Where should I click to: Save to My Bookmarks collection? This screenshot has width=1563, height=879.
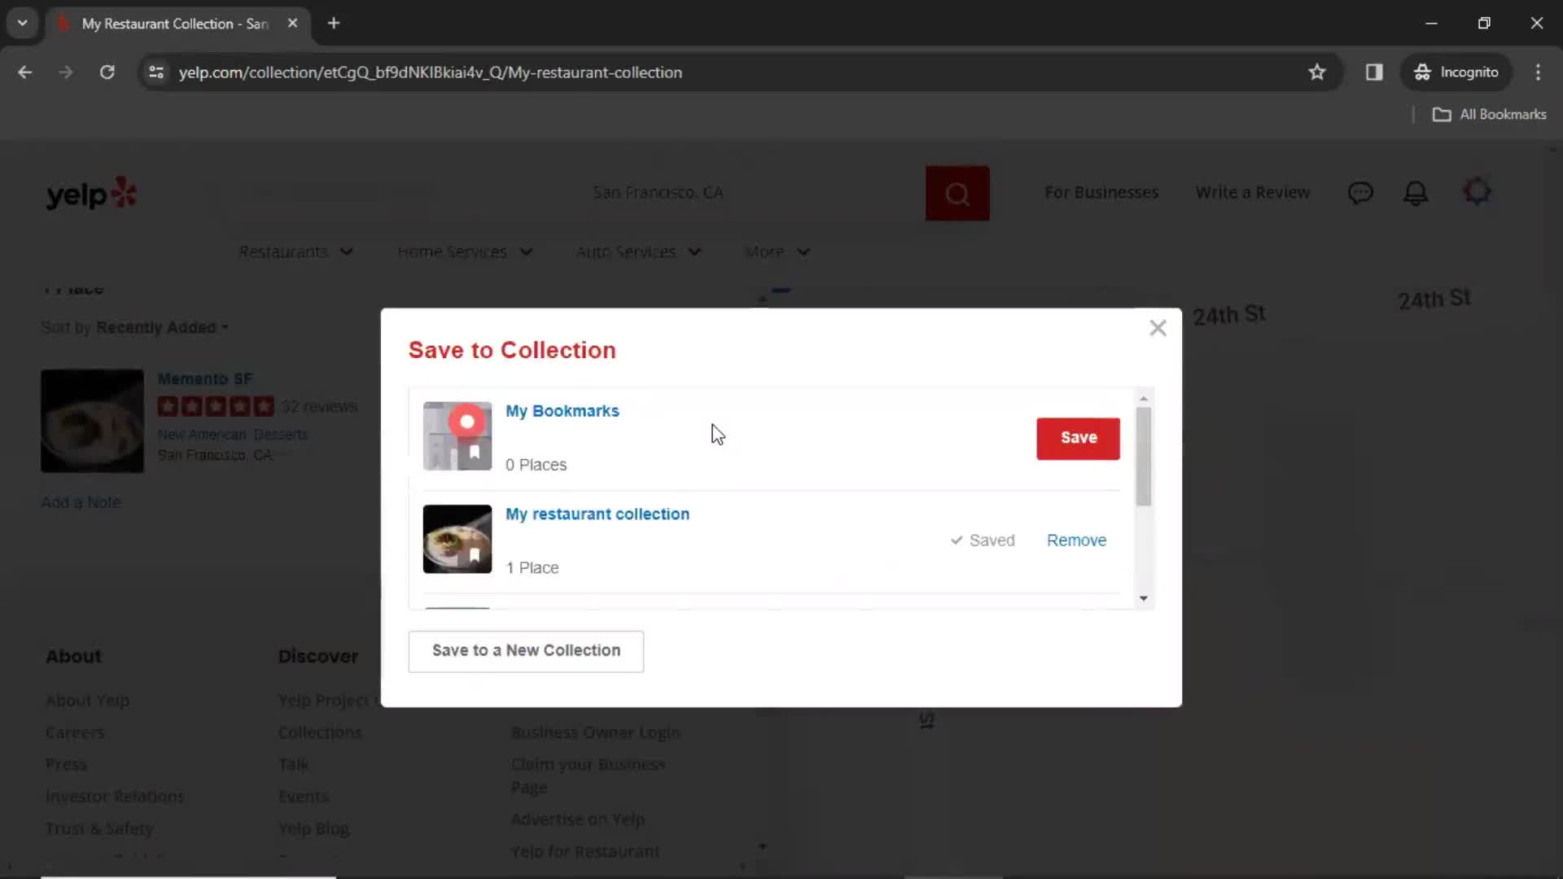pos(1078,438)
